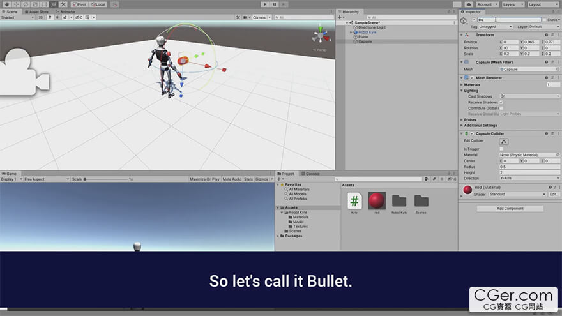Select the Hand tool in the toolbar
The width and height of the screenshot is (562, 316).
coord(5,4)
